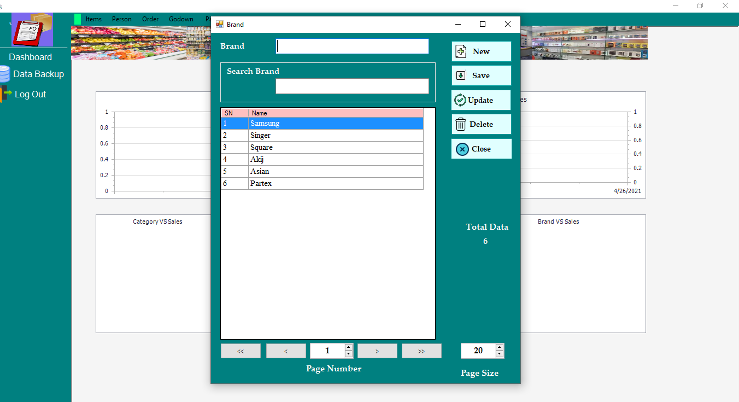Choose Log Out in the sidebar
Viewport: 739px width, 402px height.
click(x=30, y=94)
